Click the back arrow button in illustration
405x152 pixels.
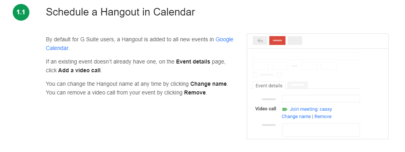coord(260,40)
